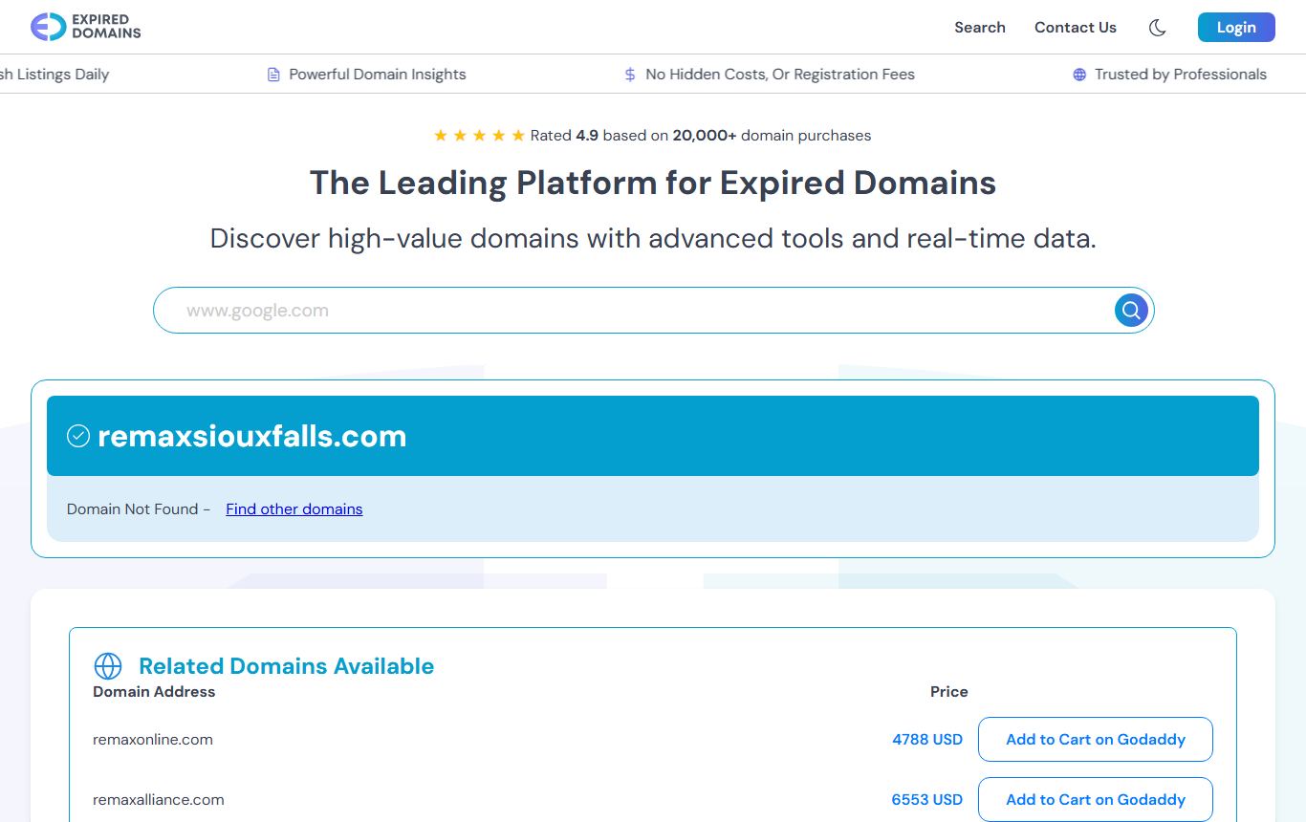
Task: Toggle dark mode moon icon
Action: 1157,28
